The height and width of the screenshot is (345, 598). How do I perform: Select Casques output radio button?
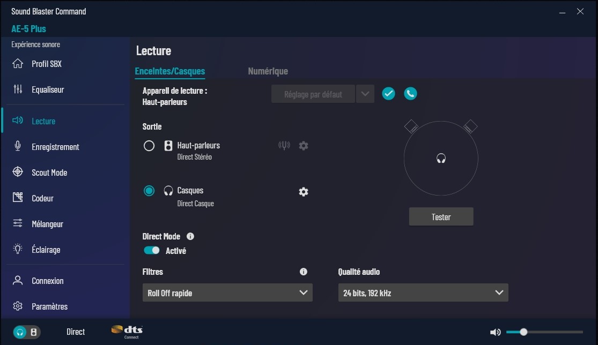click(x=149, y=190)
